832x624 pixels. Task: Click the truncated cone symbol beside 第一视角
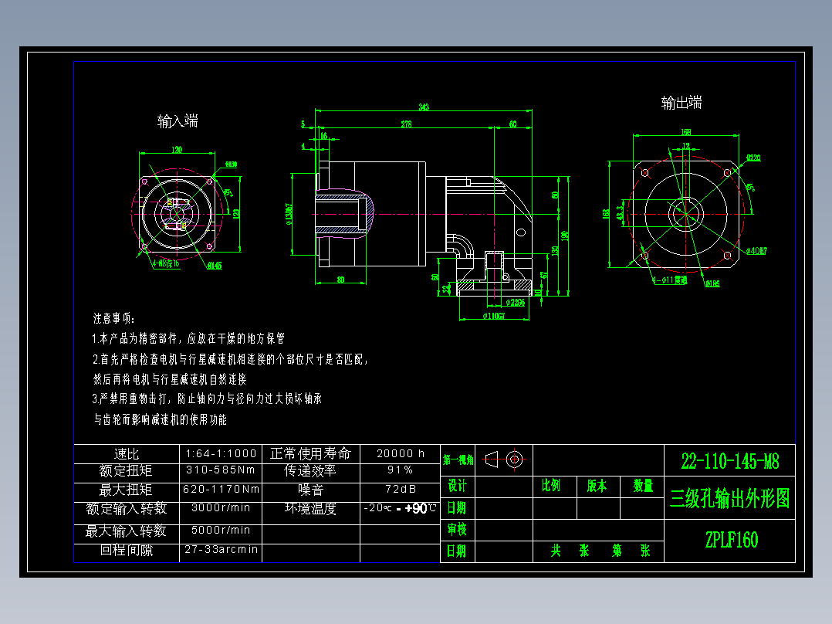(x=492, y=459)
